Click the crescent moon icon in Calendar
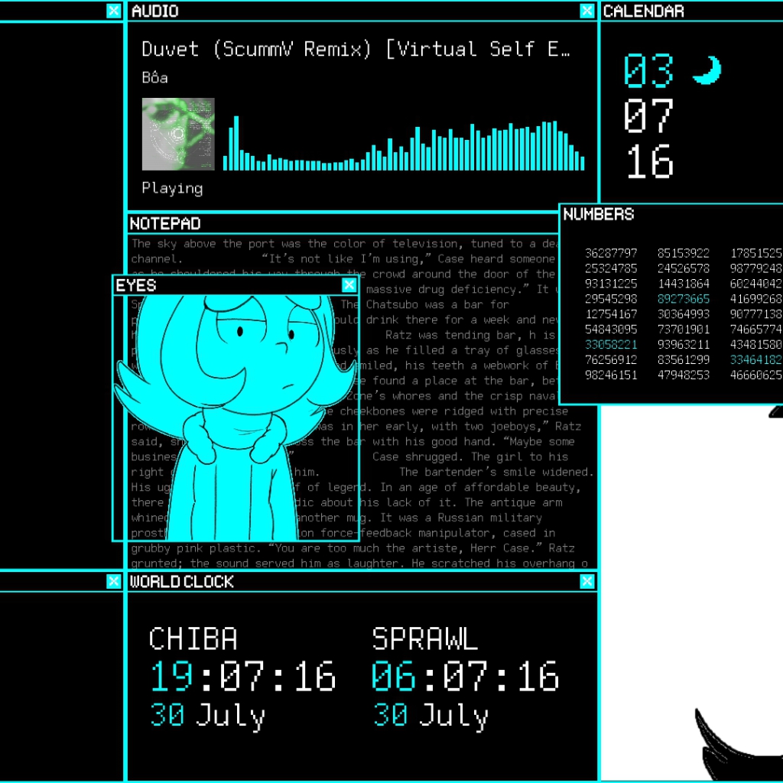The height and width of the screenshot is (783, 783). coord(707,70)
